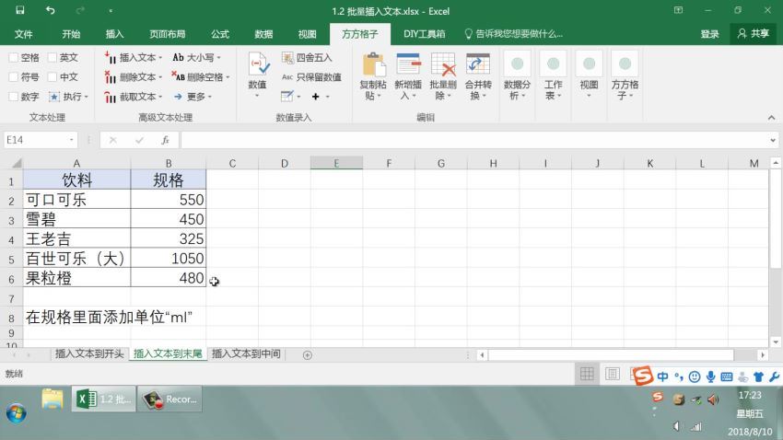Viewport: 783px width, 440px height.
Task: Open the 数值 number entry tool
Action: pos(258,75)
